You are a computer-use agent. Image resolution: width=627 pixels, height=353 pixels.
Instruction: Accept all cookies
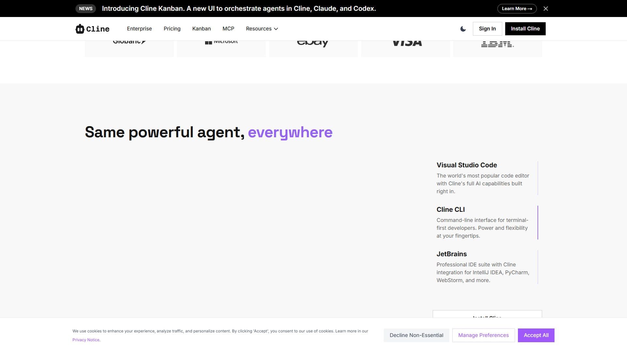536,335
